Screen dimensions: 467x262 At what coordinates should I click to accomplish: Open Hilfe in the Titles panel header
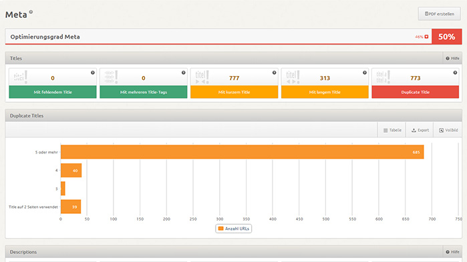pos(452,58)
